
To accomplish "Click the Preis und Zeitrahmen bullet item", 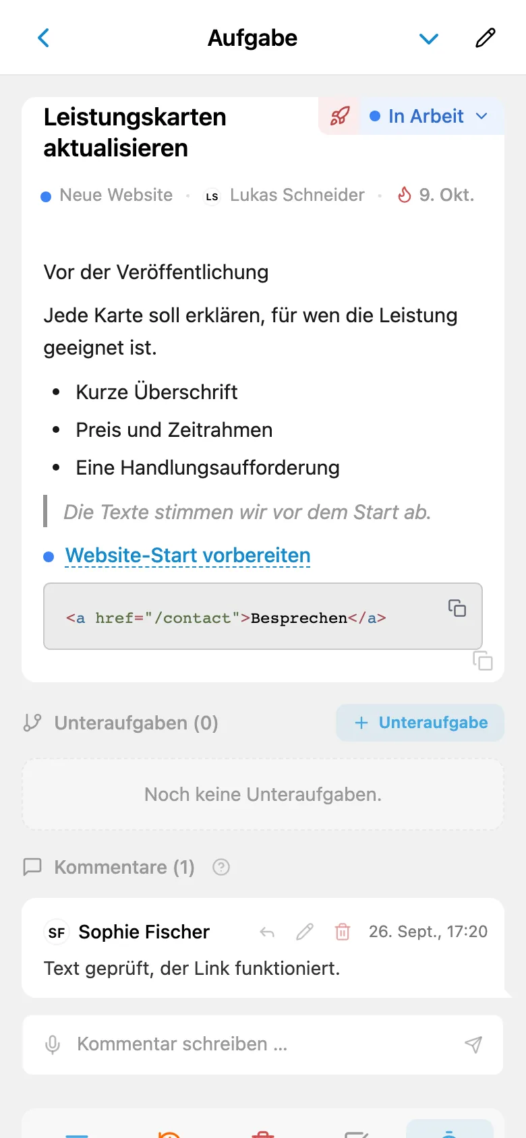I will pyautogui.click(x=174, y=430).
